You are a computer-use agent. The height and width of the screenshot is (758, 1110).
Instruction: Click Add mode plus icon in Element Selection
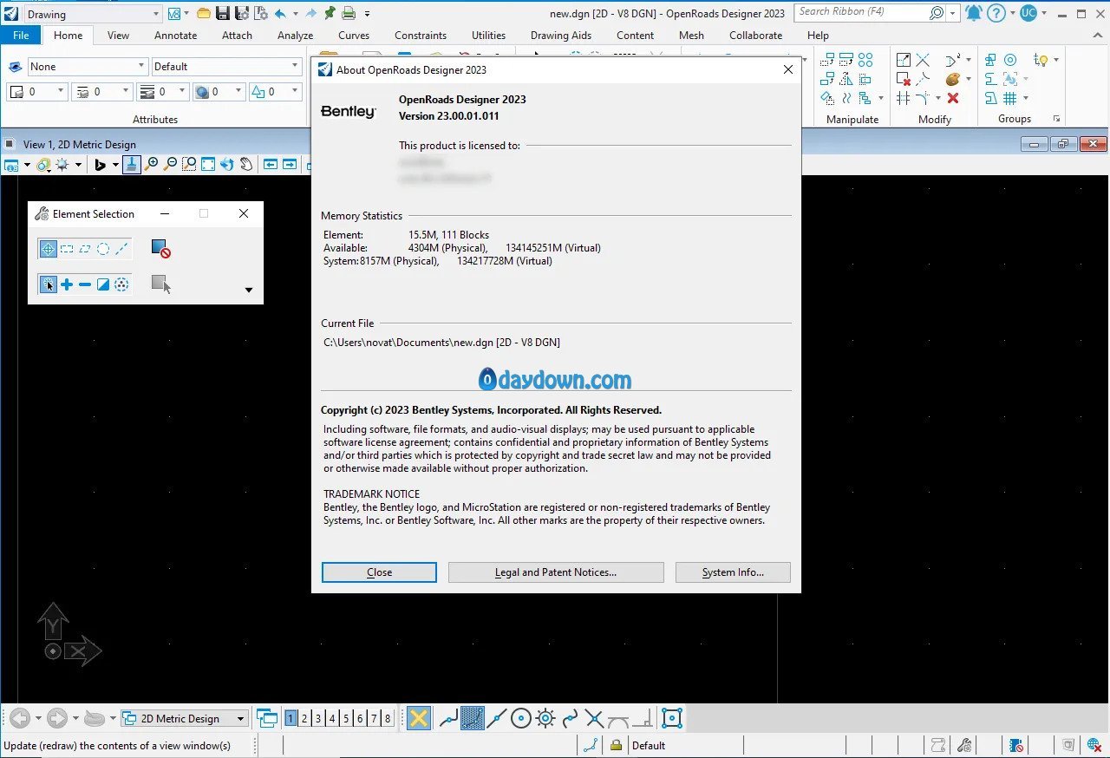click(x=67, y=284)
